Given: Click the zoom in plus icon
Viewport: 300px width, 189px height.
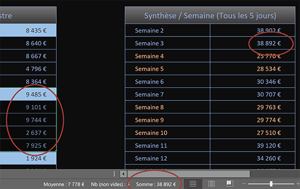Looking at the screenshot, I should [298, 184].
